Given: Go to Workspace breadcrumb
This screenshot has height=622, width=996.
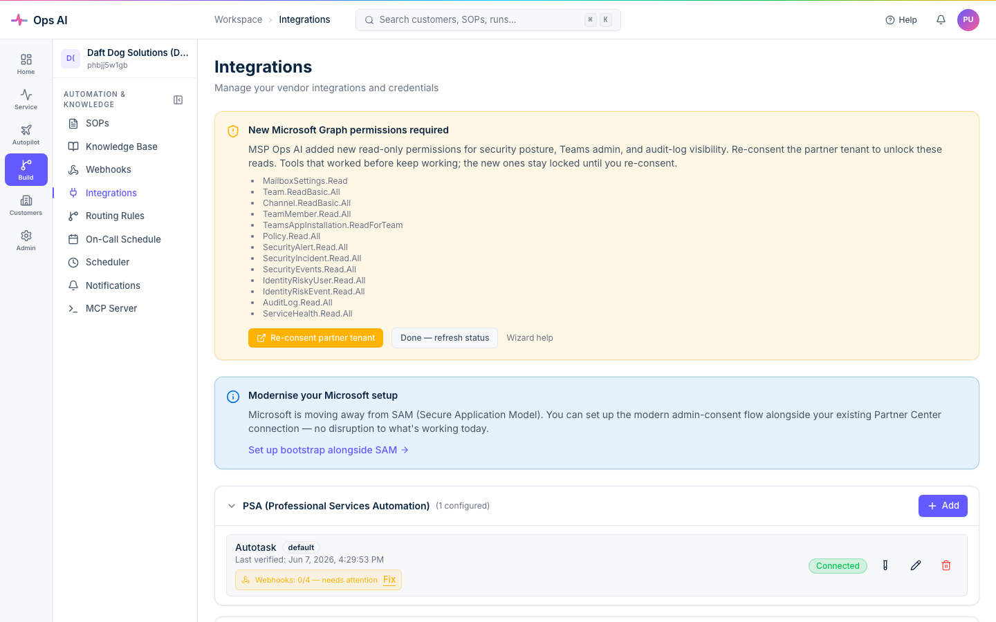Looking at the screenshot, I should coord(238,20).
